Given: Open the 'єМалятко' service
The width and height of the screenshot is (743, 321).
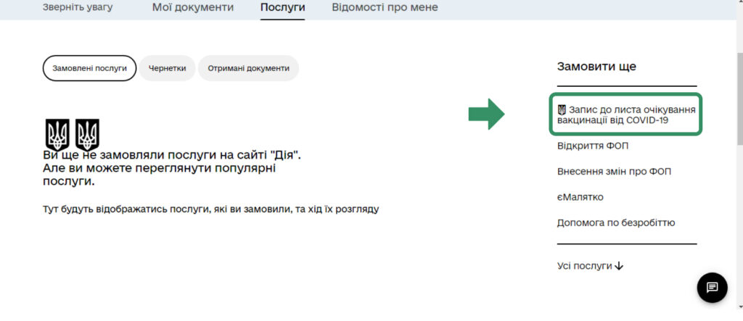Looking at the screenshot, I should point(580,197).
